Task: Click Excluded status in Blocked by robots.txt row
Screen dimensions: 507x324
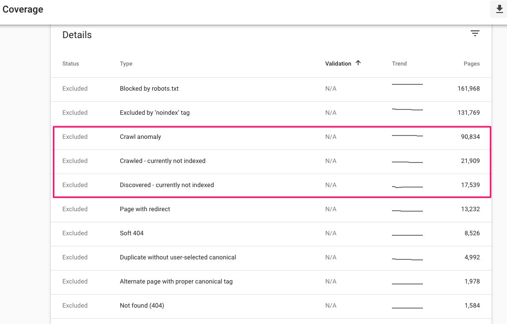Action: (x=75, y=88)
